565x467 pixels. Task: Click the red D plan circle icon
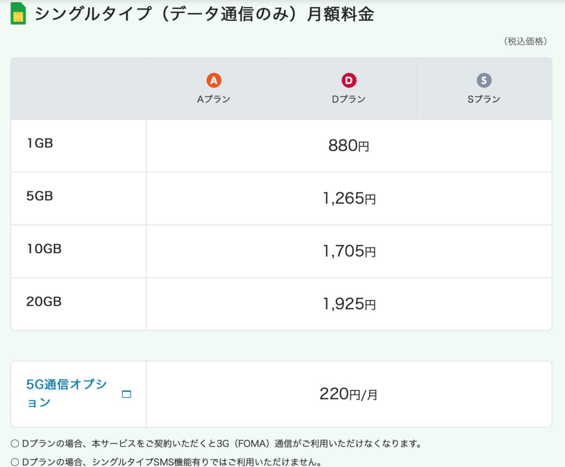coord(349,81)
